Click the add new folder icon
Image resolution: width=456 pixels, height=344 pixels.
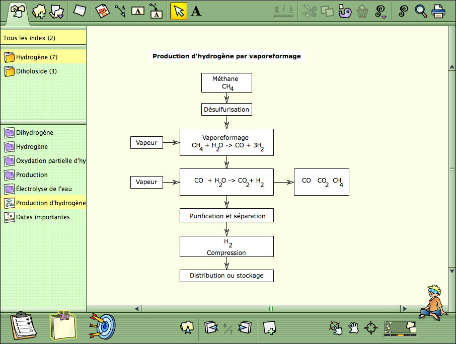coord(39,12)
